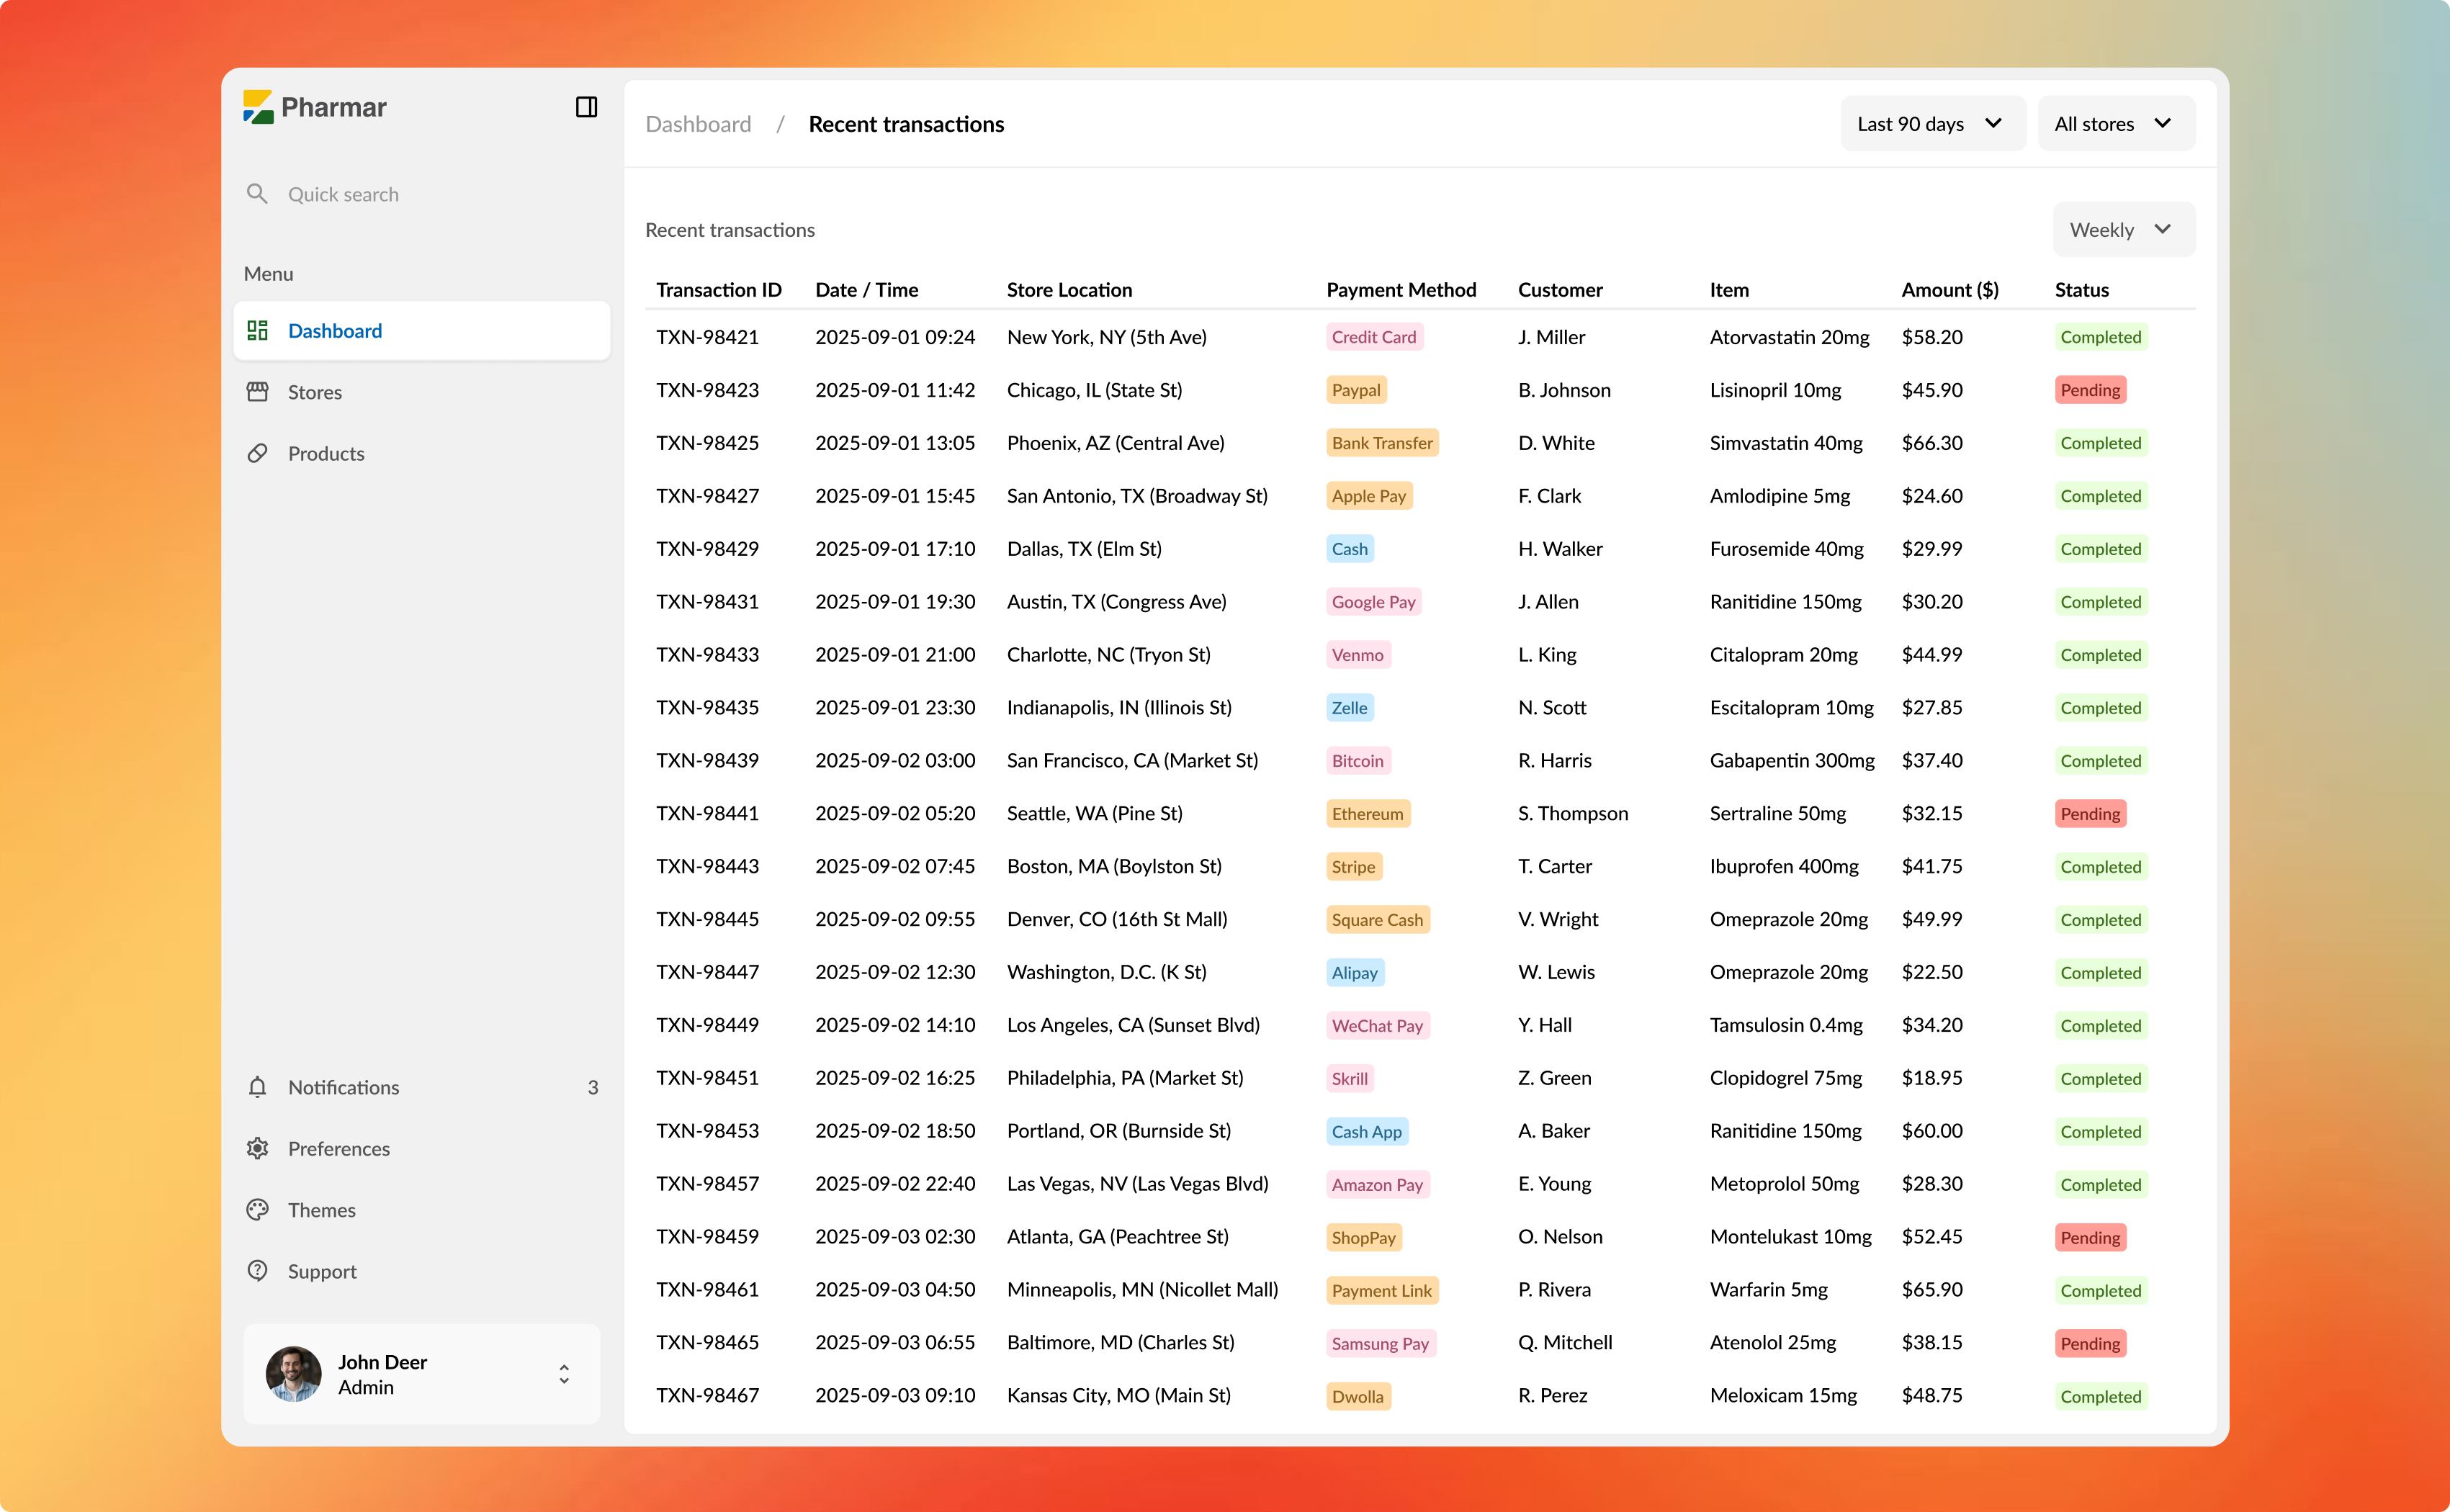This screenshot has height=1512, width=2450.
Task: Click the Preferences gear icon
Action: coord(257,1148)
